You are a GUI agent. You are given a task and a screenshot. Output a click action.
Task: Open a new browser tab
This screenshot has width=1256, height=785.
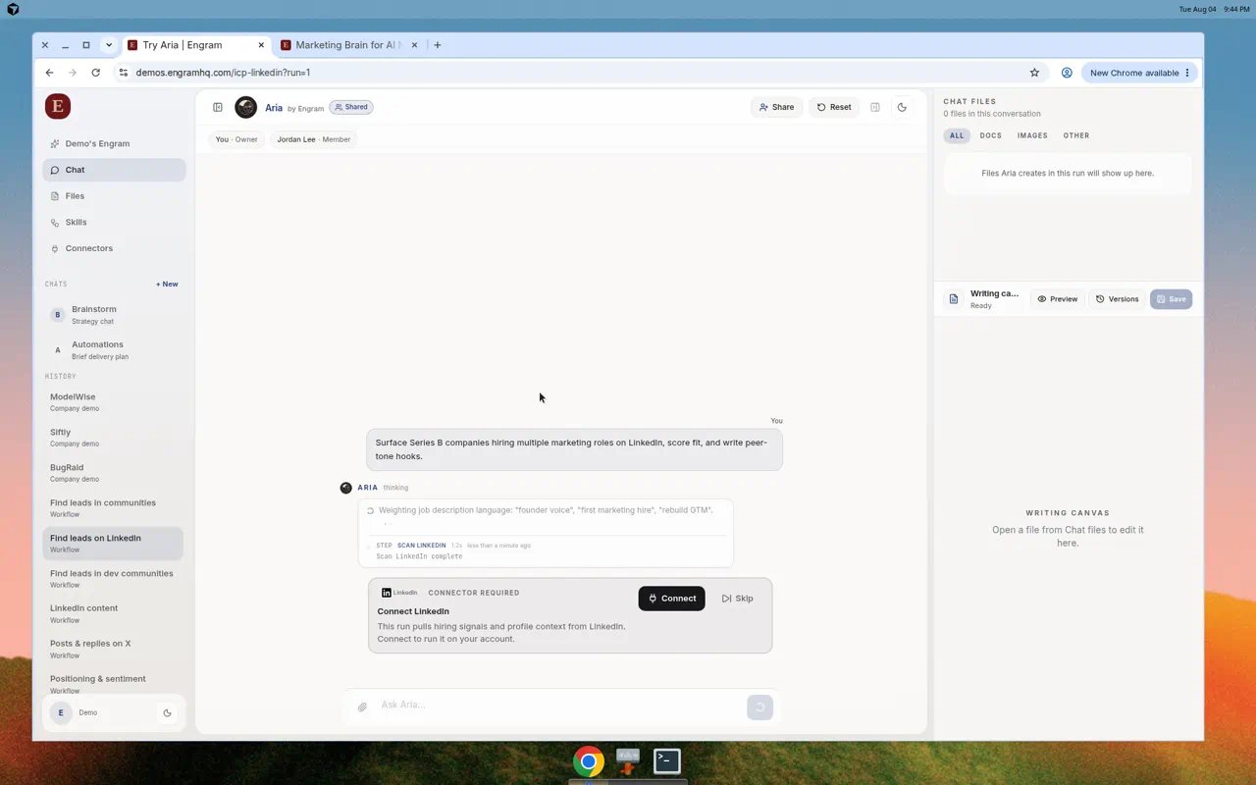[438, 45]
